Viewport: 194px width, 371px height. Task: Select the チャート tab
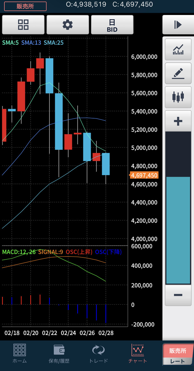point(137,354)
